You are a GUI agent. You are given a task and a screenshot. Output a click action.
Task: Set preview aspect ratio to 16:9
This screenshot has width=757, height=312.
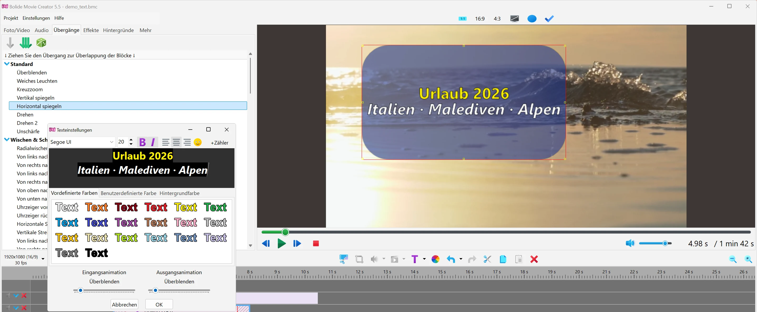point(480,19)
